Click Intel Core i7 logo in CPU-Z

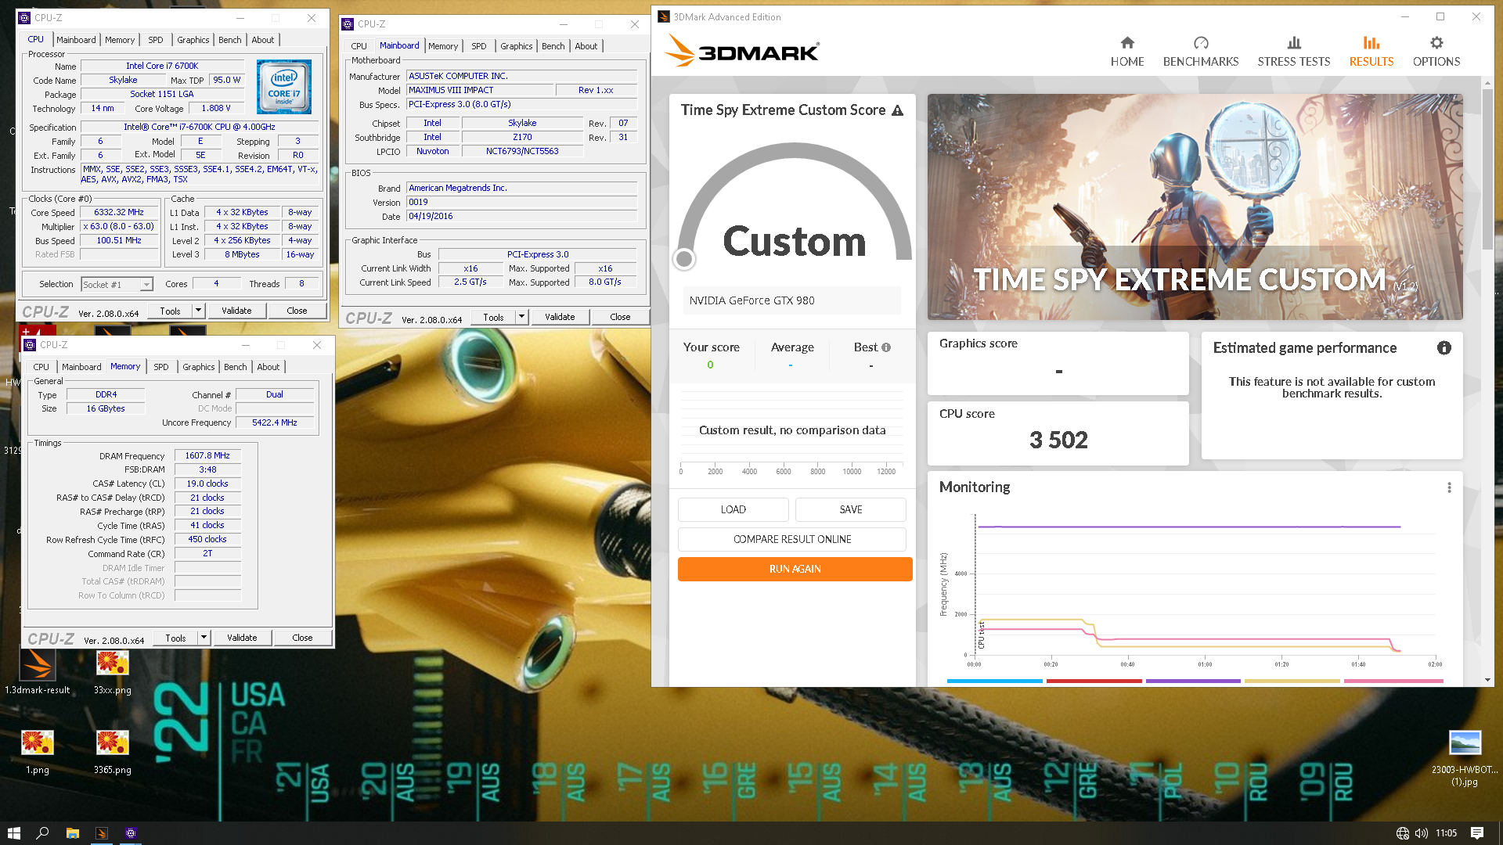point(284,87)
